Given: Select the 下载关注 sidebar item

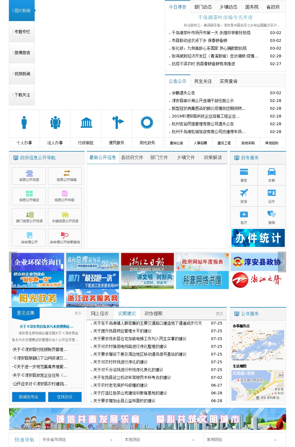Looking at the screenshot, I should coord(22,95).
